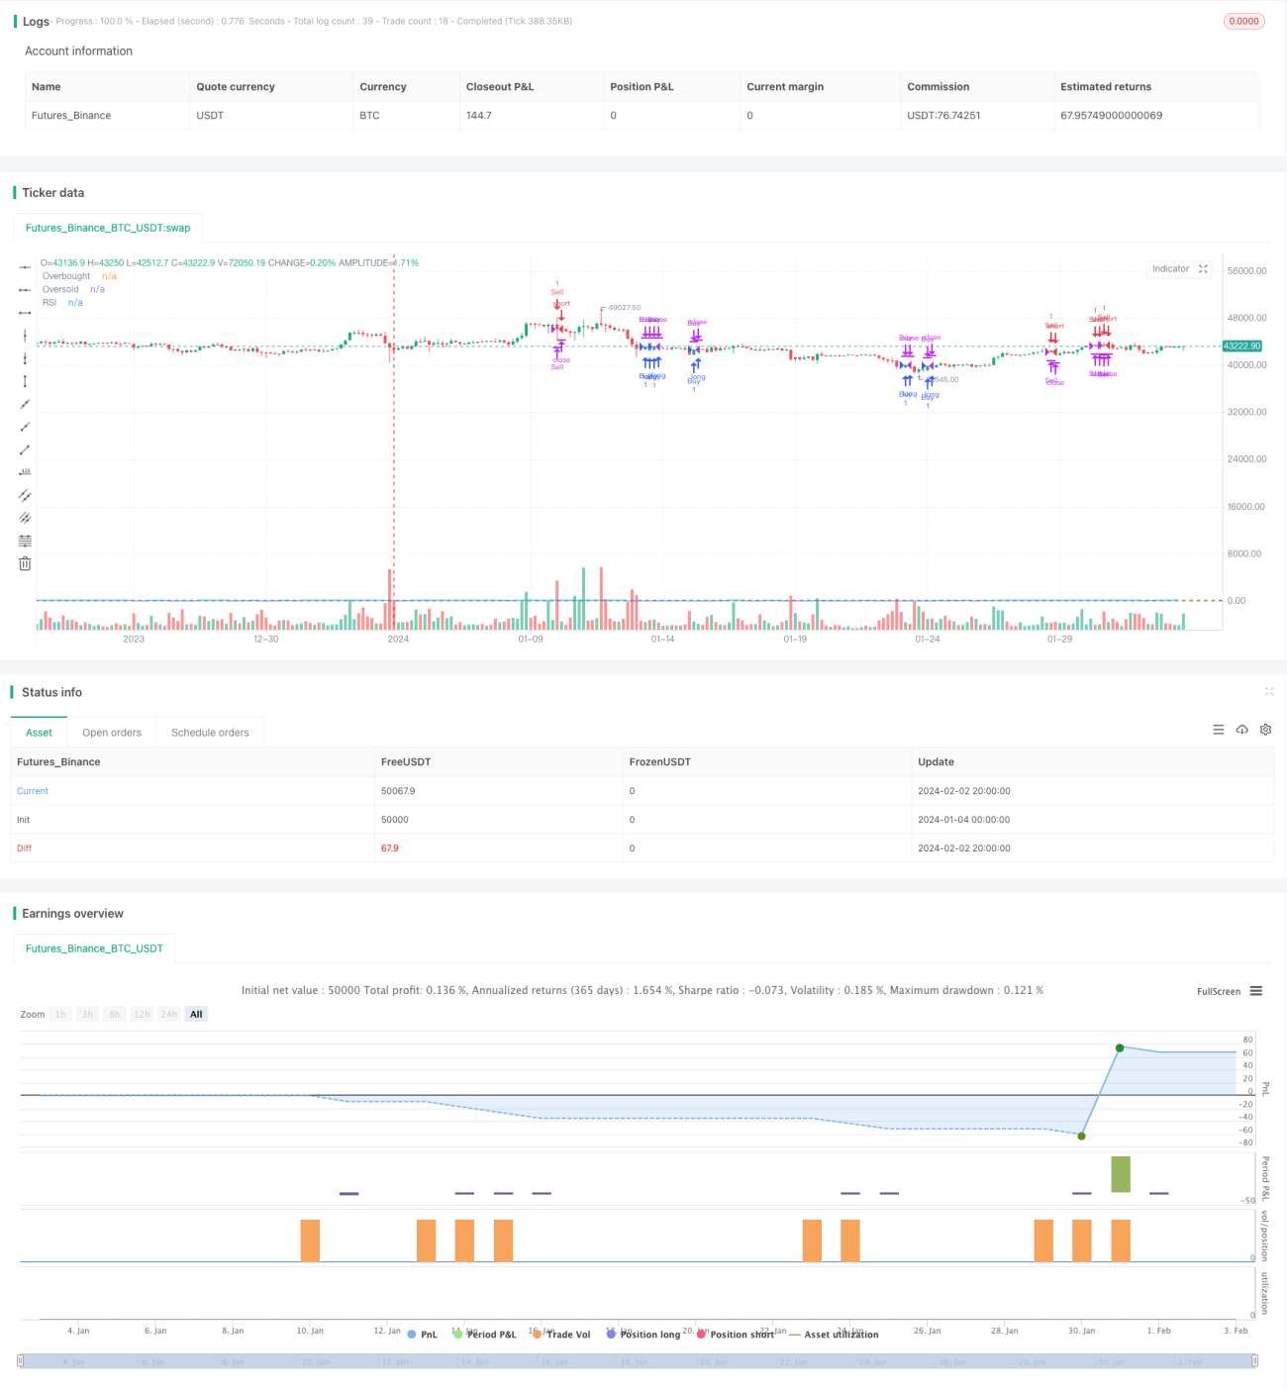This screenshot has height=1390, width=1287.
Task: Click the red PnL low marker dot
Action: 1081,1136
